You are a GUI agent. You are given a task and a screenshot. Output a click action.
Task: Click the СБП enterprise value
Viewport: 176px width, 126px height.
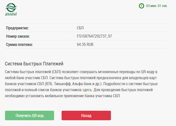tap(80, 28)
